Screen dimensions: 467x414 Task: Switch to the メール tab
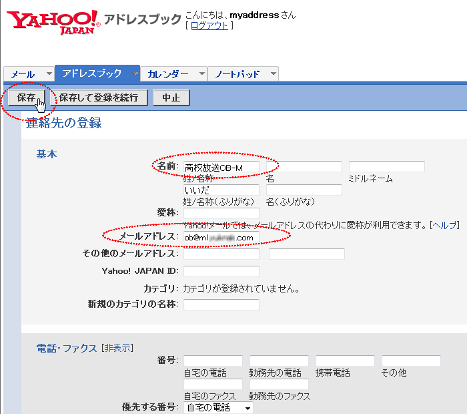coord(23,74)
